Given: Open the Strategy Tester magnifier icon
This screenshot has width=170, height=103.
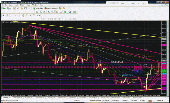Looking at the screenshot, I should coord(29,8).
